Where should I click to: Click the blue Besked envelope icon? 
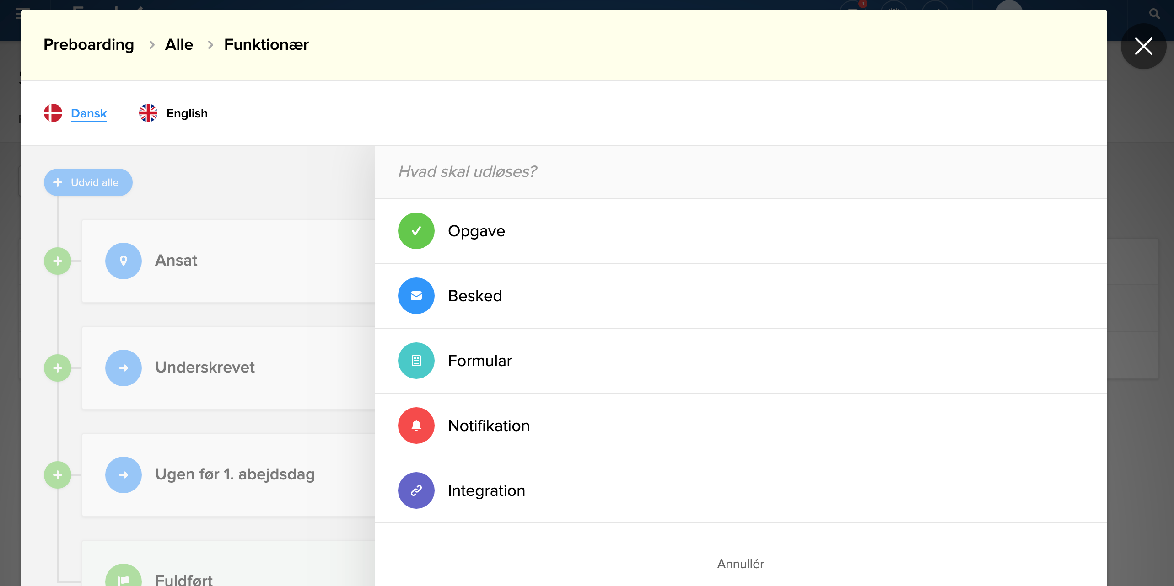(416, 296)
